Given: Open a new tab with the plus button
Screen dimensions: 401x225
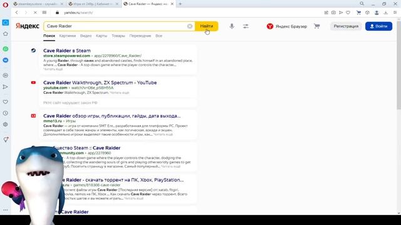Looking at the screenshot, I should pyautogui.click(x=180, y=4).
